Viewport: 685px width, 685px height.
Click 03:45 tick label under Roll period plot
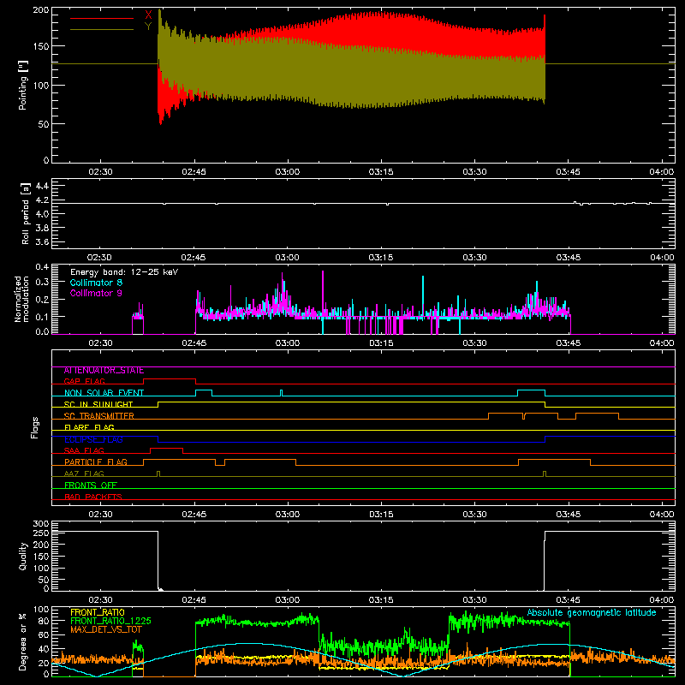[568, 258]
